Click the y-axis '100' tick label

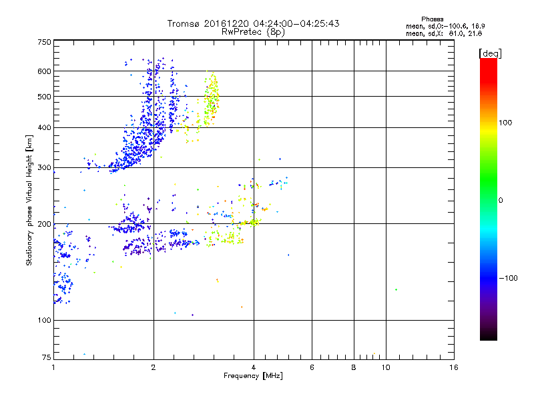pyautogui.click(x=44, y=321)
